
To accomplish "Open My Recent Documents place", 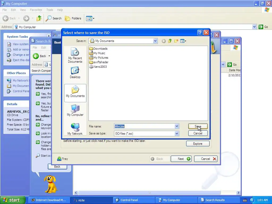I will tap(75, 56).
